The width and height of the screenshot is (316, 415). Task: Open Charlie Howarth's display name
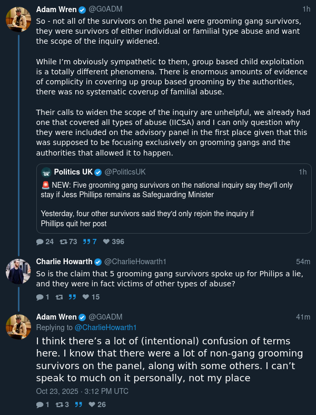[64, 262]
